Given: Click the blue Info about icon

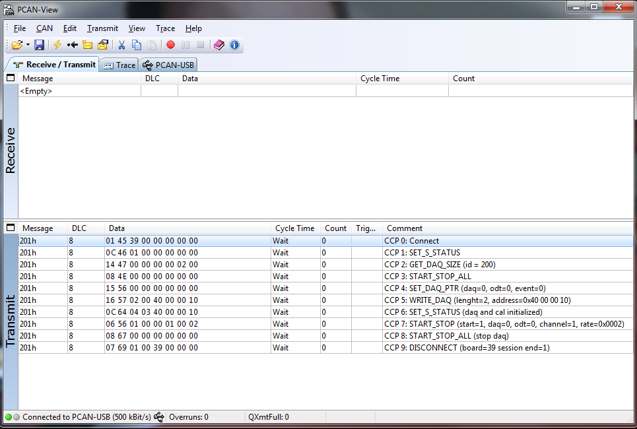Looking at the screenshot, I should click(234, 45).
